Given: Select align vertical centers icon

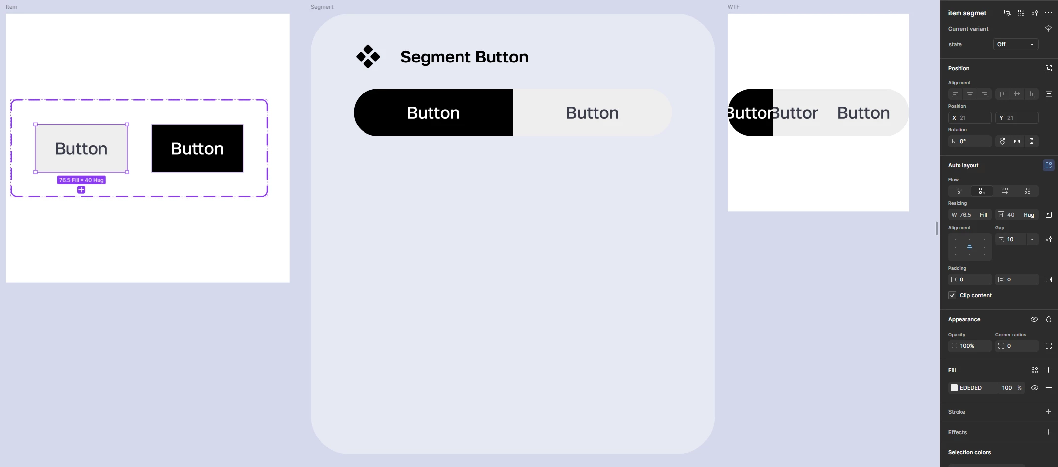Looking at the screenshot, I should (1017, 94).
